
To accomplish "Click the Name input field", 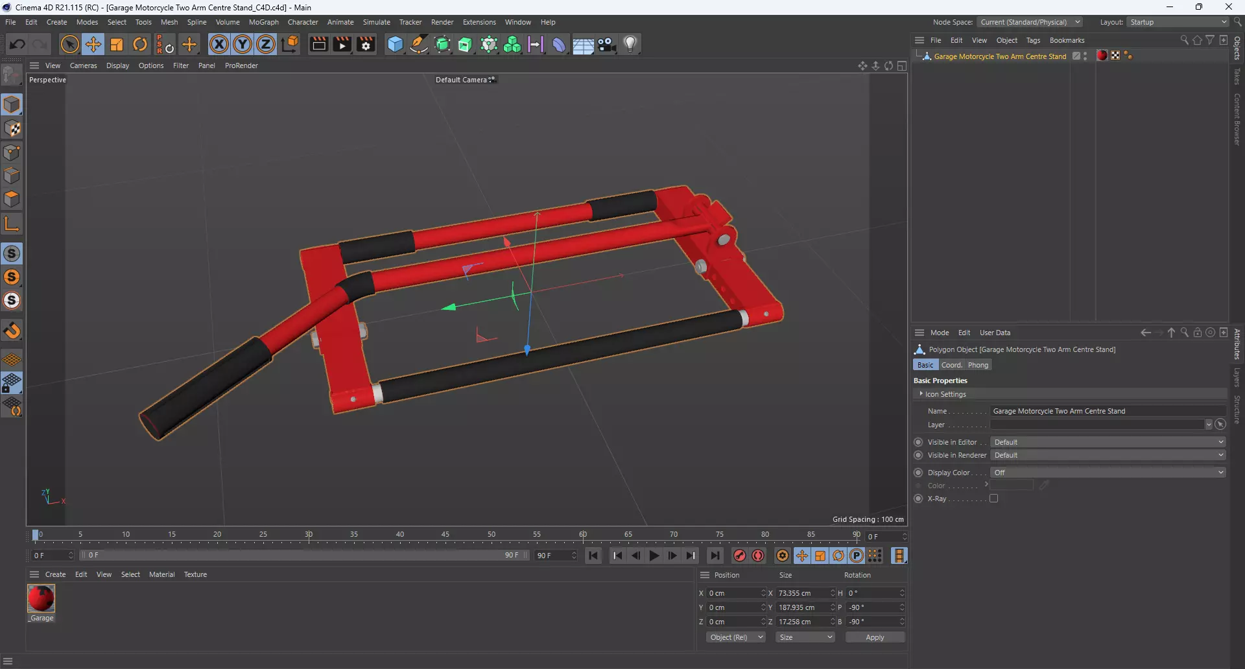I will point(1108,411).
